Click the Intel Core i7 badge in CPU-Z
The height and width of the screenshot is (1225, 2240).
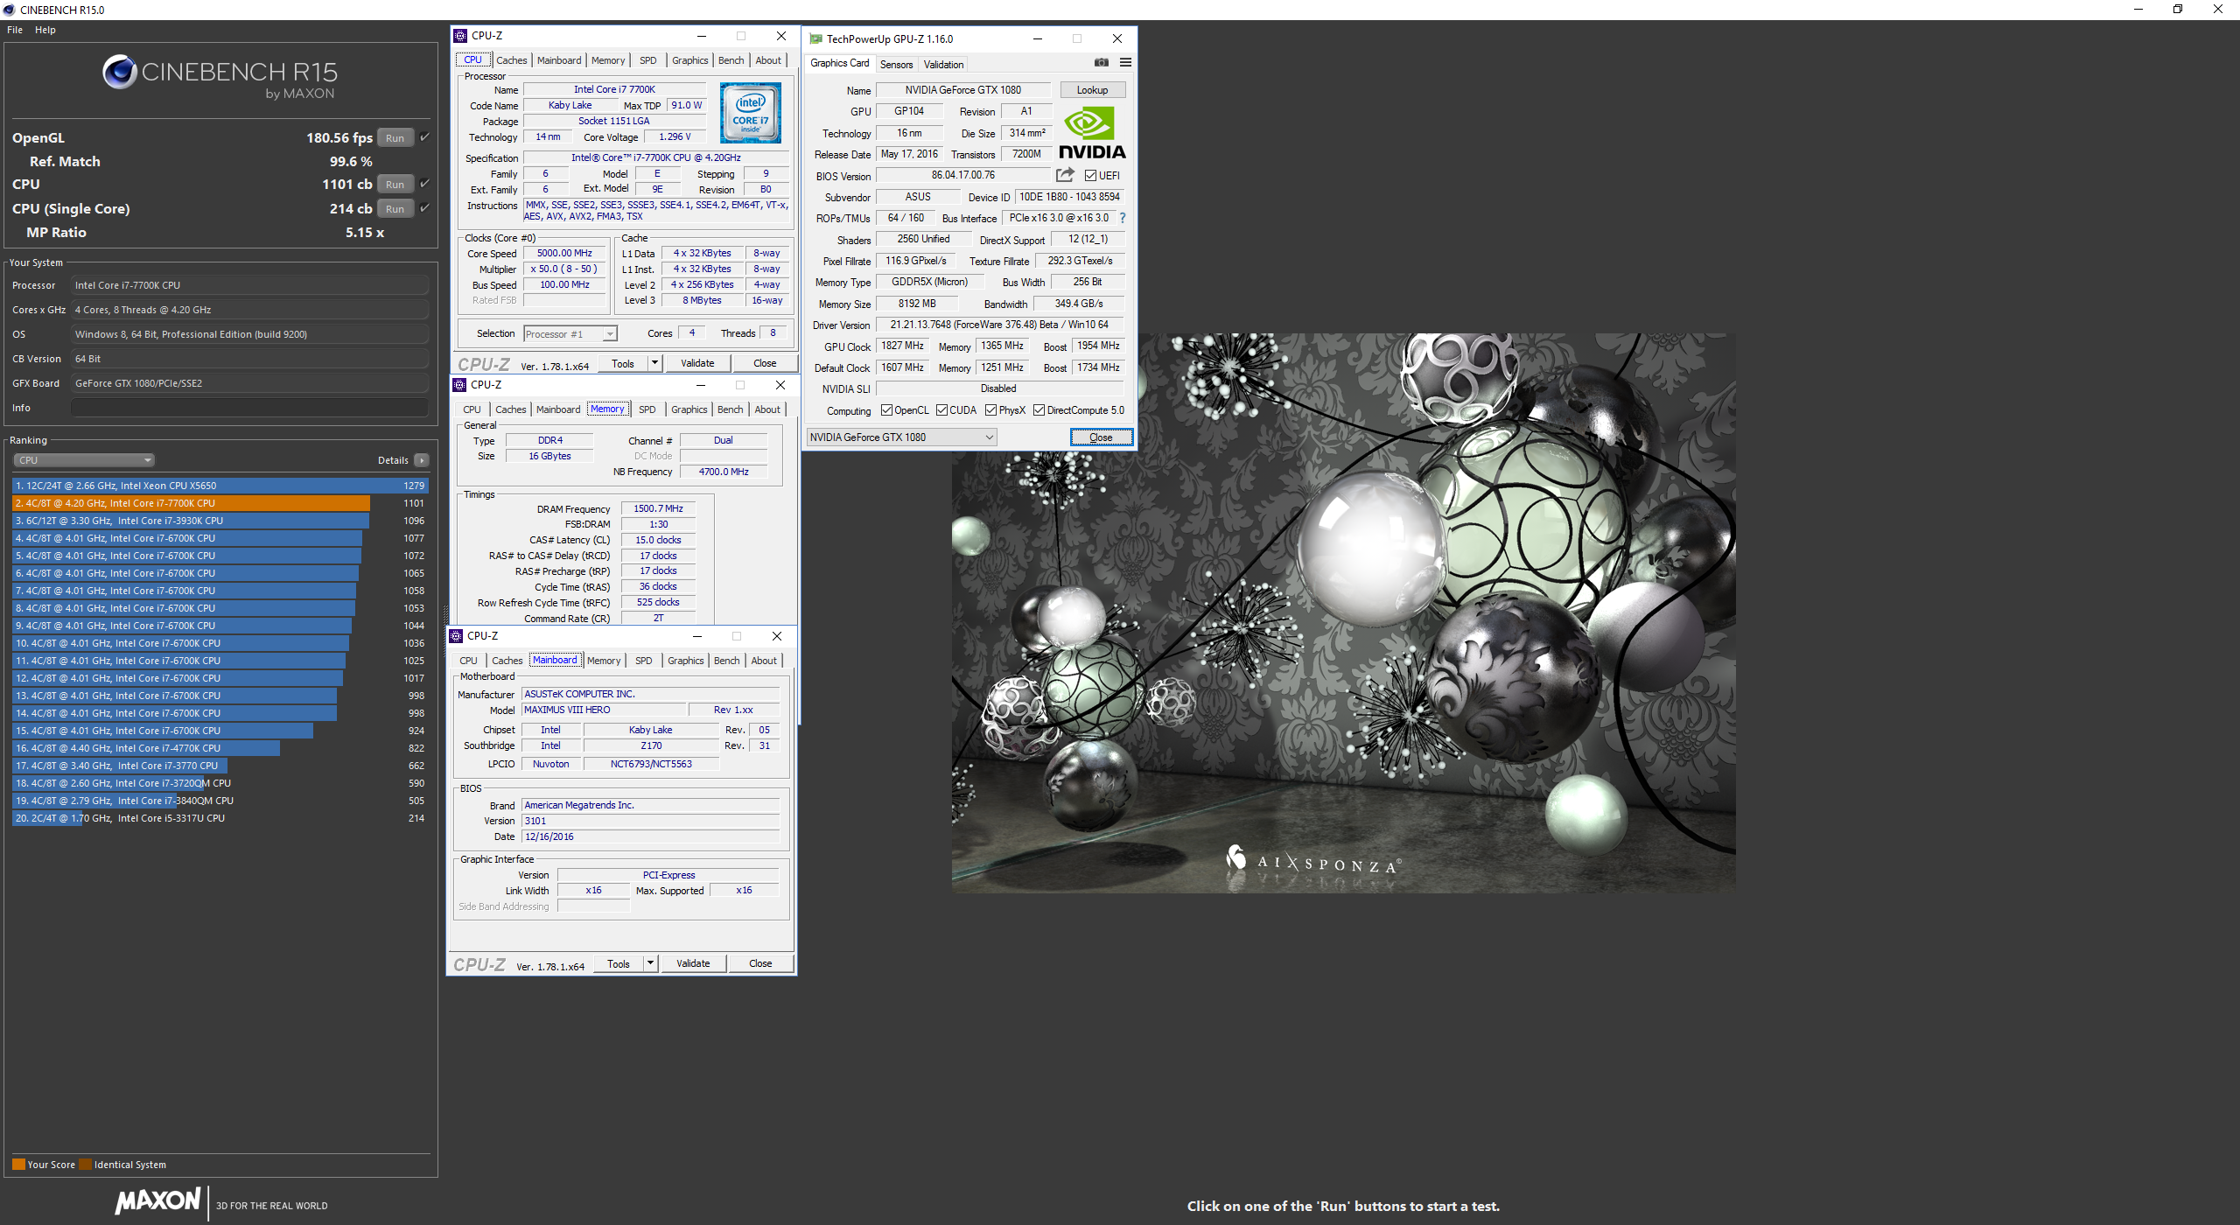point(750,113)
